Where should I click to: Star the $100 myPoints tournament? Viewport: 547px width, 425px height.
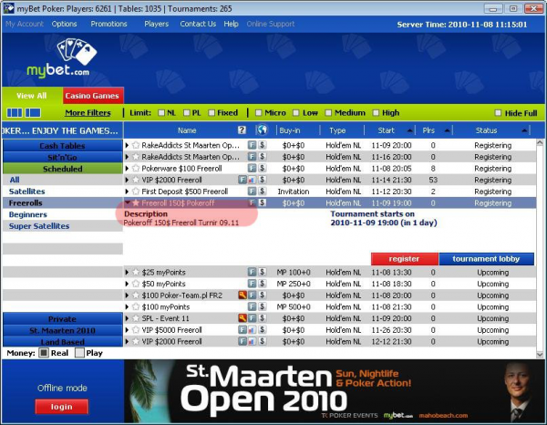pos(136,307)
